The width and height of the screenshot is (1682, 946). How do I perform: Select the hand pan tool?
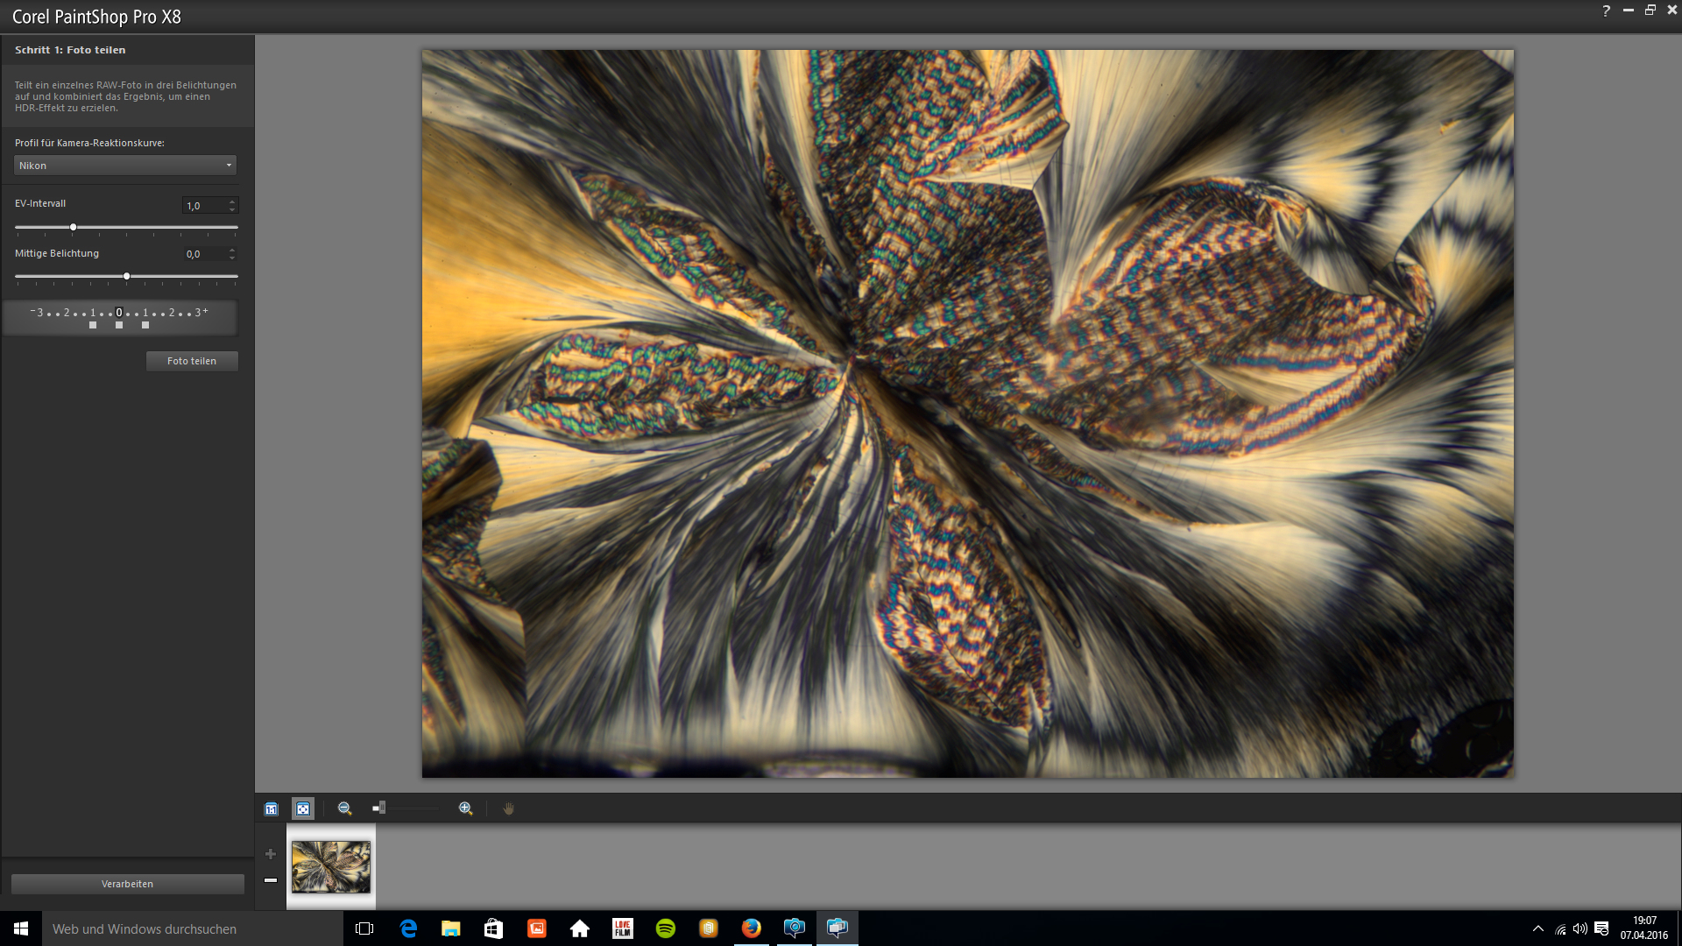pos(508,808)
